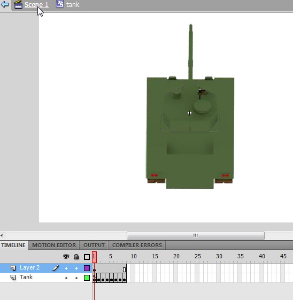Toggle lock dot of Layer 2
The image size is (293, 300).
(x=76, y=268)
